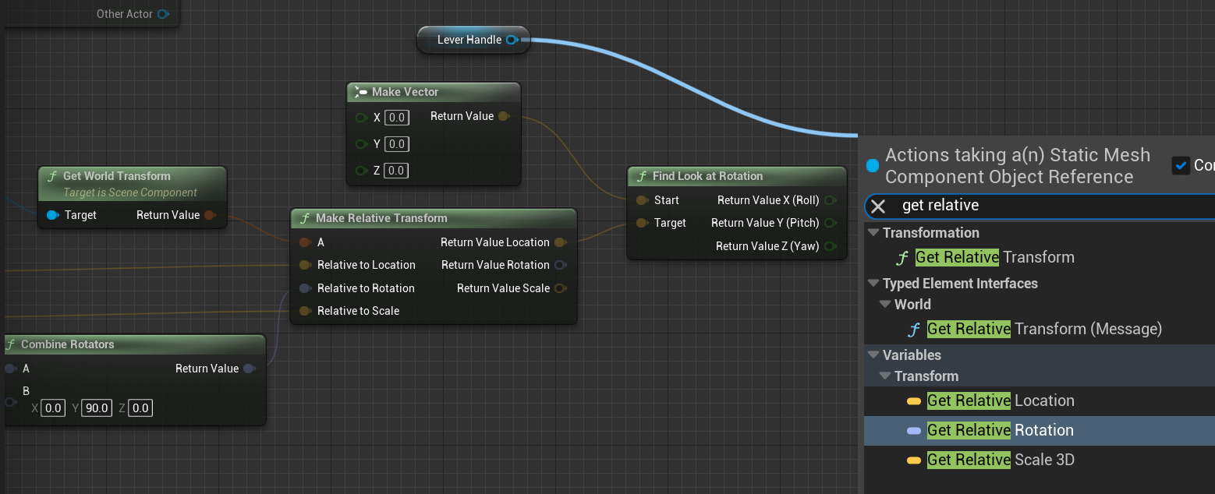Click Combine Rotators Return Value pin
Viewport: 1215px width, 494px height.
point(249,369)
